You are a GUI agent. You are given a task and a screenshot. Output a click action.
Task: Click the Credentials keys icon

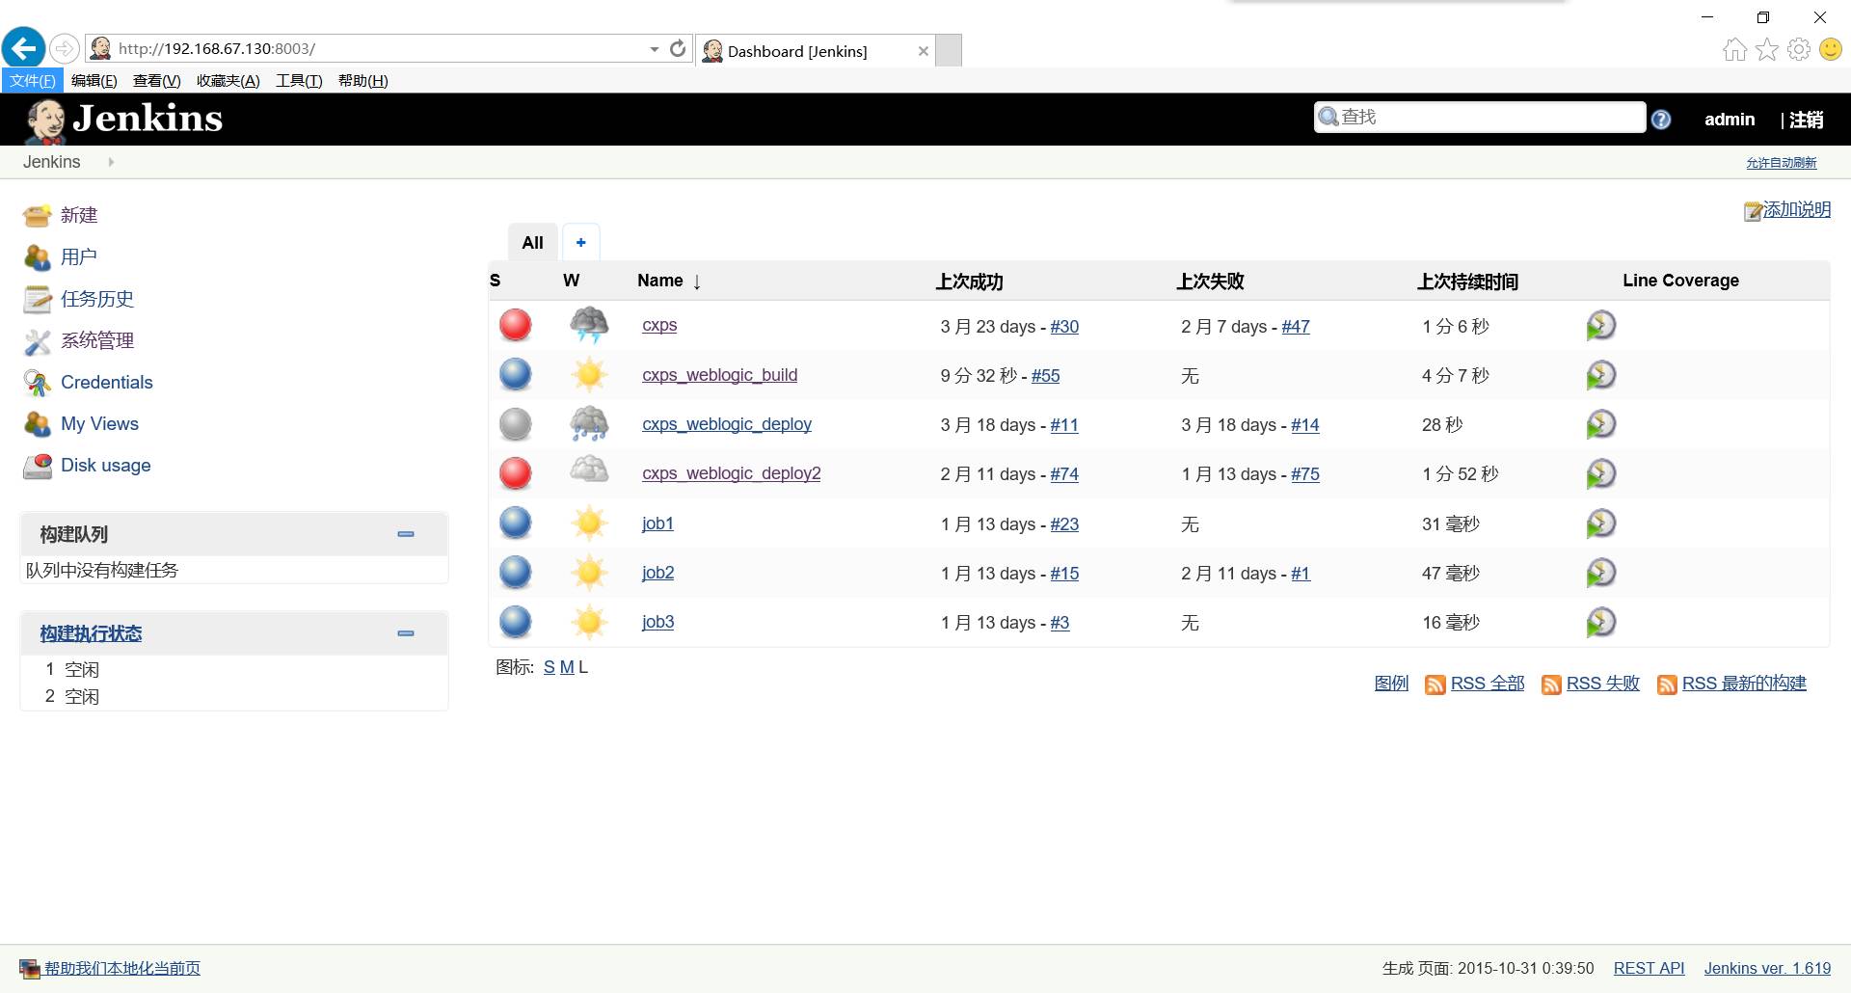pos(37,383)
